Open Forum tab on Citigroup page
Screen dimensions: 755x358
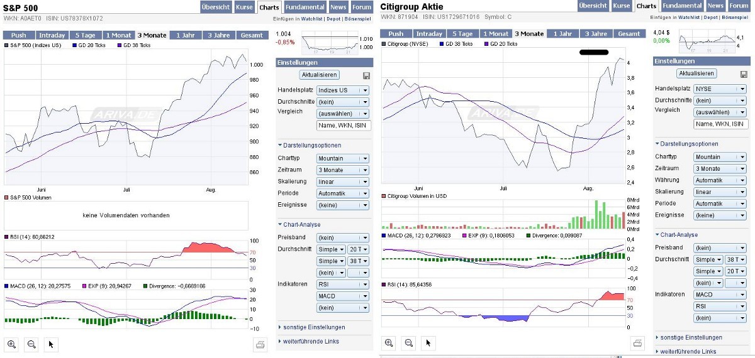pyautogui.click(x=739, y=6)
